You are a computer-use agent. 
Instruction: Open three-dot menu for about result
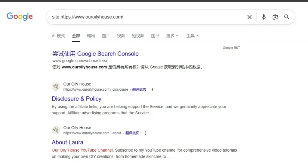point(146,133)
